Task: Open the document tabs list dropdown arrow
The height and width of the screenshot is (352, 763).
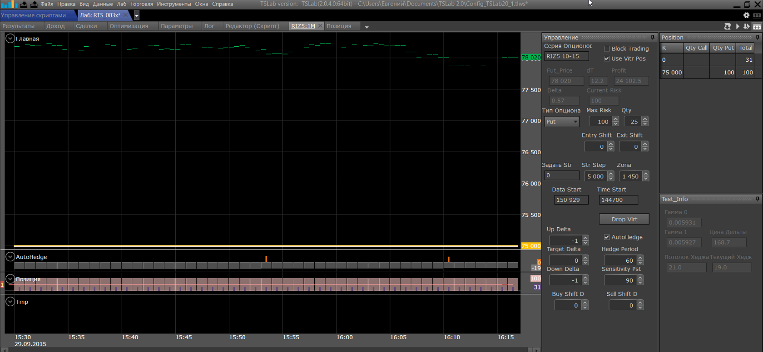Action: pos(137,15)
